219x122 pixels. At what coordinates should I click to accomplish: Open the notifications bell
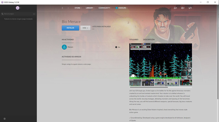pos(175,8)
